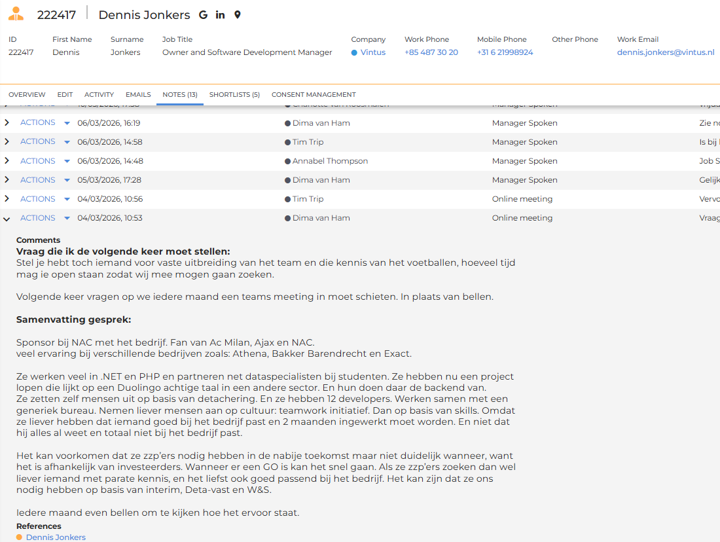The width and height of the screenshot is (720, 542).
Task: Open the Shortlists (5) tab
Action: click(x=234, y=95)
